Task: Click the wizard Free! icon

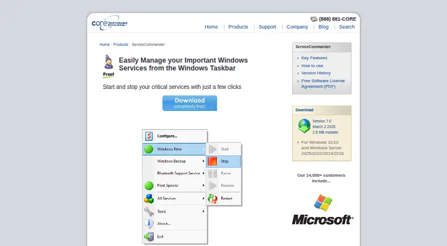Action: click(108, 66)
